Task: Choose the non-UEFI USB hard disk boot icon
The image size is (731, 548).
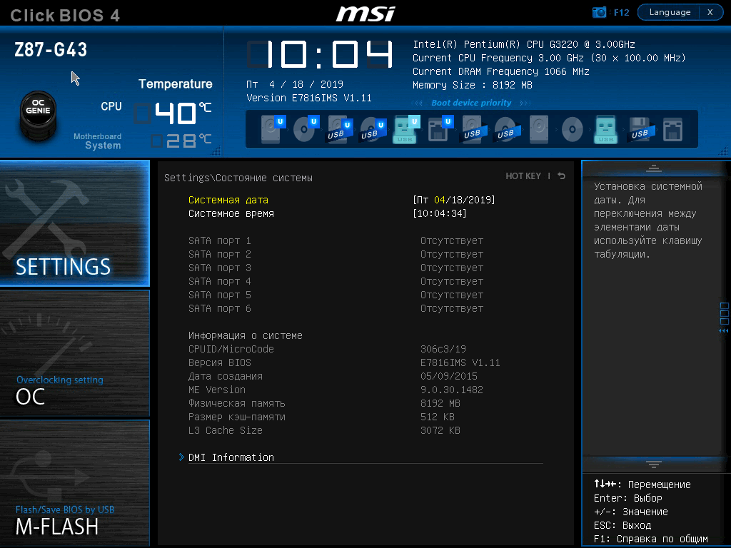Action: pos(474,129)
